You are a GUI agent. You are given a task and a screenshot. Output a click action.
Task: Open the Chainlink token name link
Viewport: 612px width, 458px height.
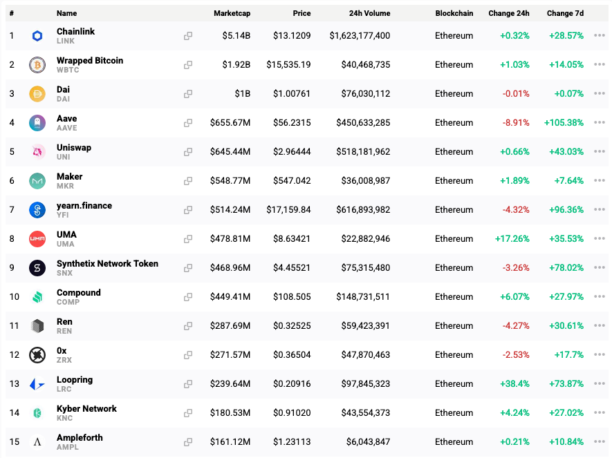coord(75,32)
